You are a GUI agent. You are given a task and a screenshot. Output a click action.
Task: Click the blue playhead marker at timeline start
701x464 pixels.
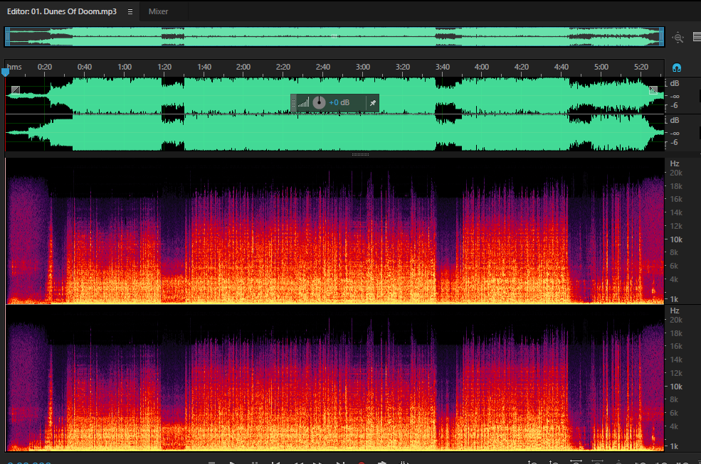[x=6, y=72]
